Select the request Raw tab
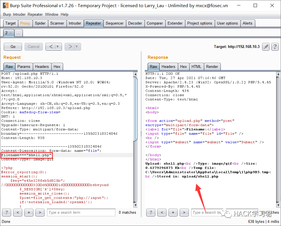Viewport: 281px width, 226px height. click(x=9, y=66)
